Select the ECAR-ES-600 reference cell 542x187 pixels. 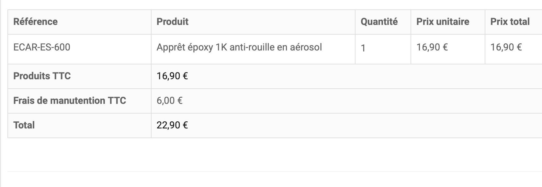pyautogui.click(x=42, y=47)
